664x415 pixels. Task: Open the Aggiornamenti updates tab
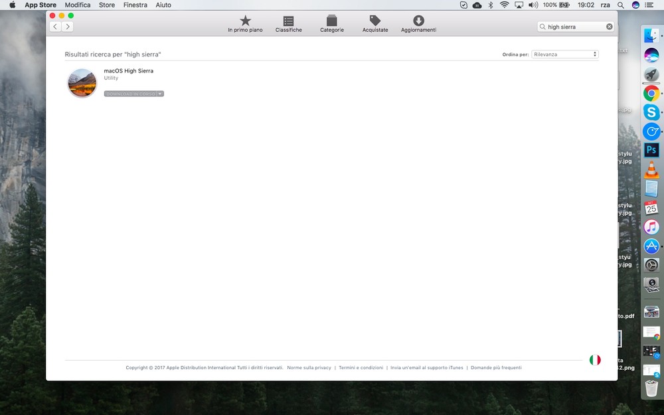click(x=418, y=24)
